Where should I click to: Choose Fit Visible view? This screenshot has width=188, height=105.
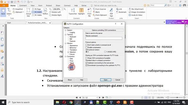click(37, 15)
